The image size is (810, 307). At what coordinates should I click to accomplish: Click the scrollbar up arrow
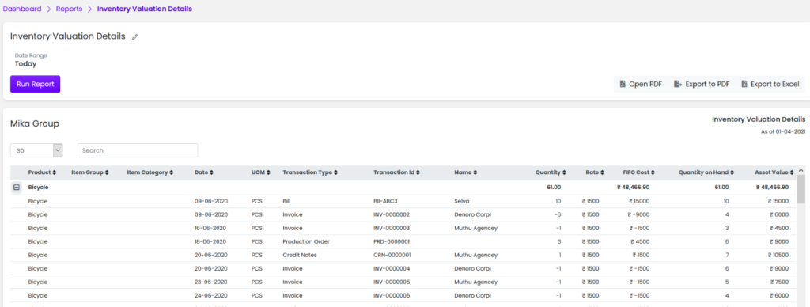801,170
